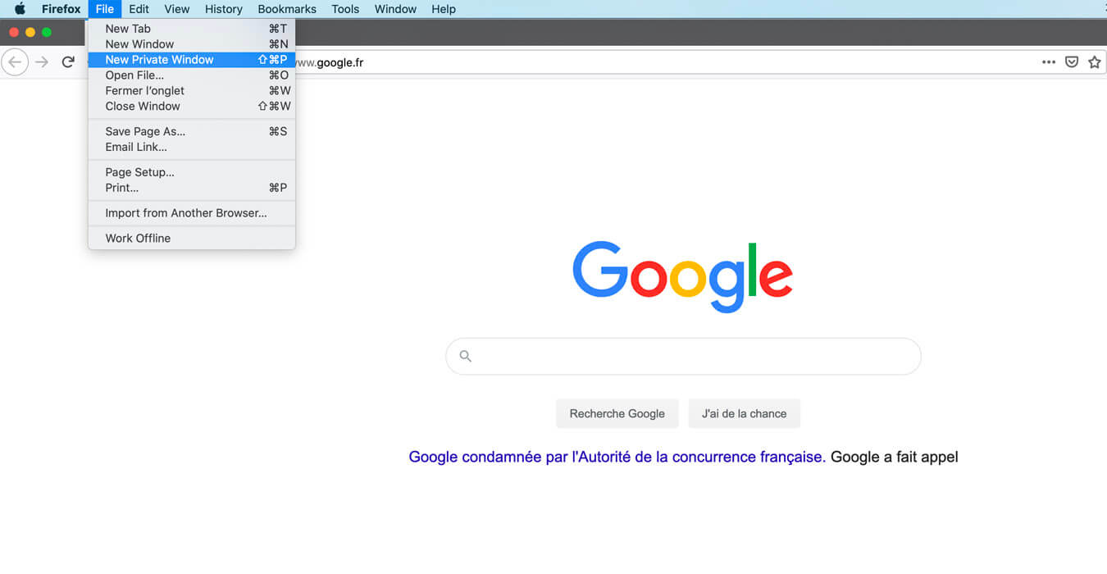
Task: Open link about Google condamnée par l'Autorité
Action: point(617,457)
